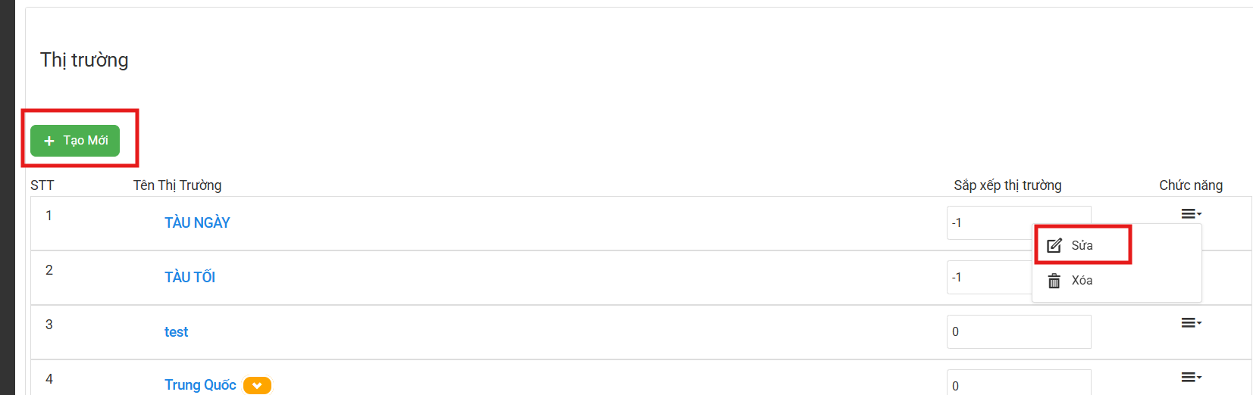Open the TÀU NGÀY market link
This screenshot has height=395, width=1253.
coord(197,222)
